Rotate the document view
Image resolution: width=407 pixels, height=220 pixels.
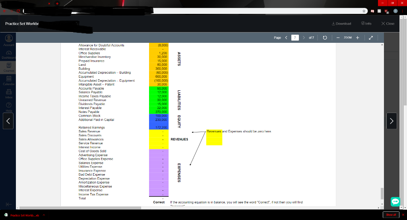[325, 38]
